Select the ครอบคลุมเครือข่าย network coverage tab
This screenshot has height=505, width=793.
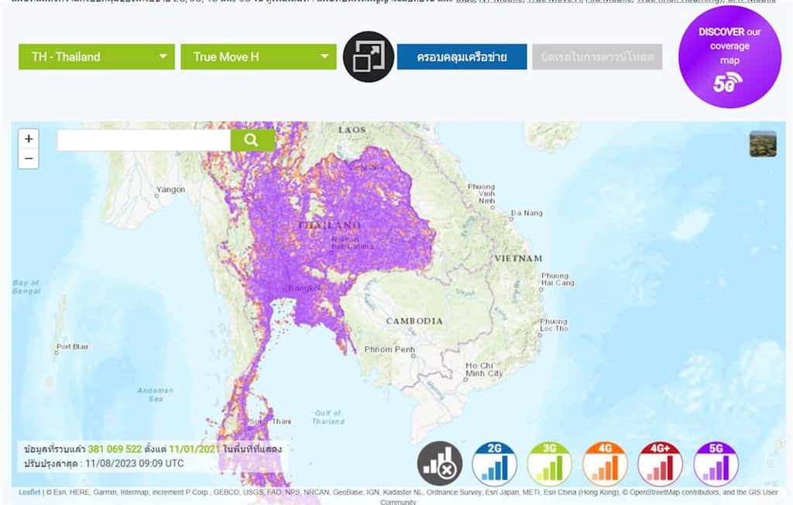coord(462,57)
